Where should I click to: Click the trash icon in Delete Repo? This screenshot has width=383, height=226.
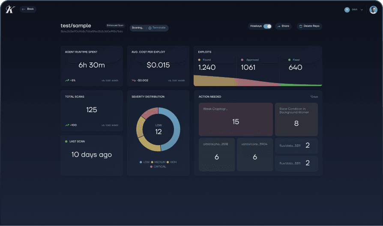301,26
